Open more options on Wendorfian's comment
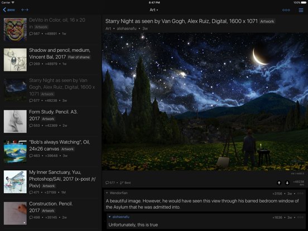This screenshot has height=231, width=308. (300, 194)
